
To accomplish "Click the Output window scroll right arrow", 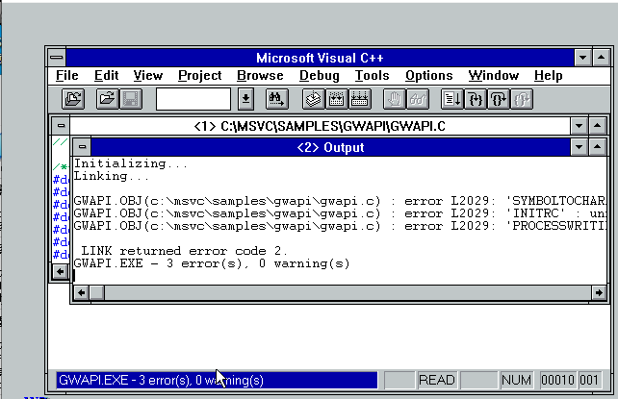I will coord(599,292).
